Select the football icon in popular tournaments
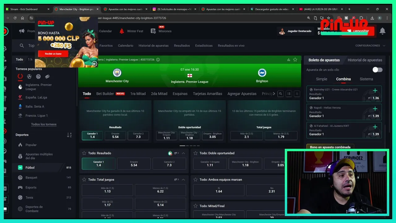Image resolution: width=396 pixels, height=223 pixels. tap(29, 77)
